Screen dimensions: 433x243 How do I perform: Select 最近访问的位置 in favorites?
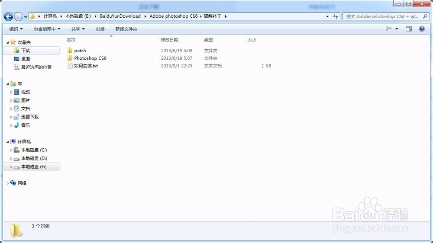pos(36,67)
